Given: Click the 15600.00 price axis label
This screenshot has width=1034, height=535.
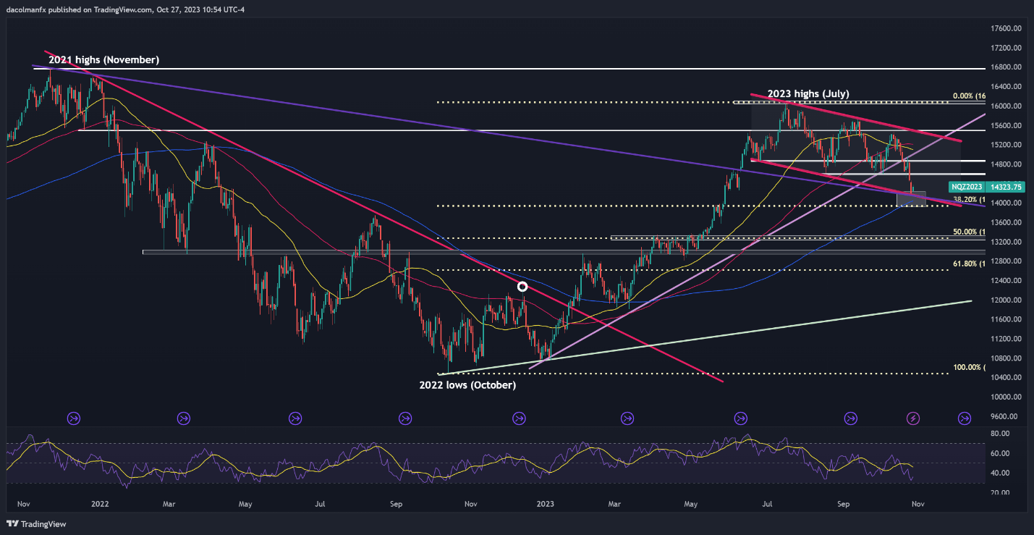Looking at the screenshot, I should (x=1005, y=126).
